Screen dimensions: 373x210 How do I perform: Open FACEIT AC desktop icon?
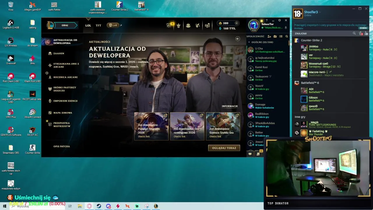33,132
